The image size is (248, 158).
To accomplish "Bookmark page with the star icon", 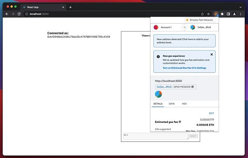I will coord(208,14).
